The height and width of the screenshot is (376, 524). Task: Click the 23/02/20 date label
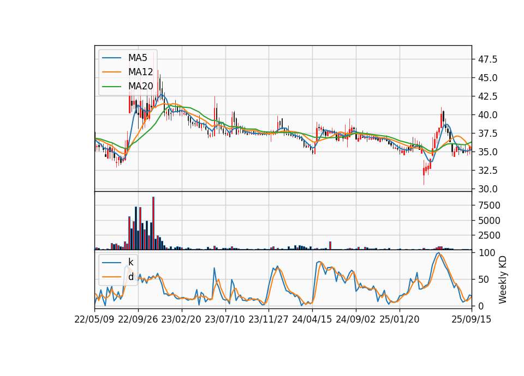click(x=181, y=319)
